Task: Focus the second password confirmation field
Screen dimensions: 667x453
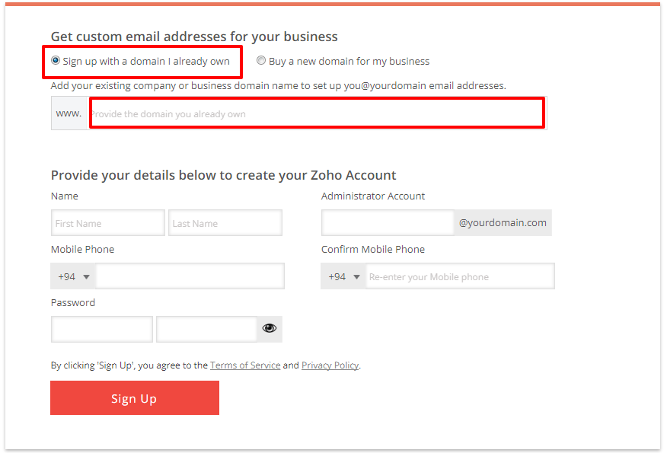Action: click(207, 329)
